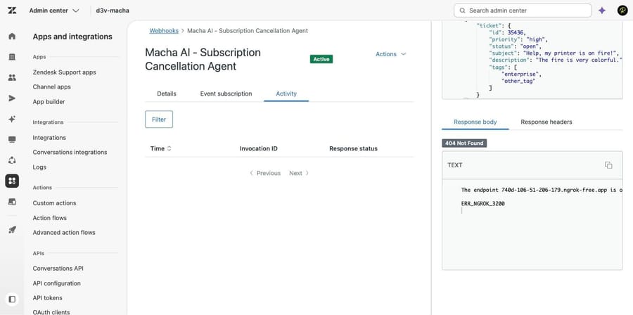The image size is (633, 315).
Task: Open the People icon in sidebar
Action: 12,78
